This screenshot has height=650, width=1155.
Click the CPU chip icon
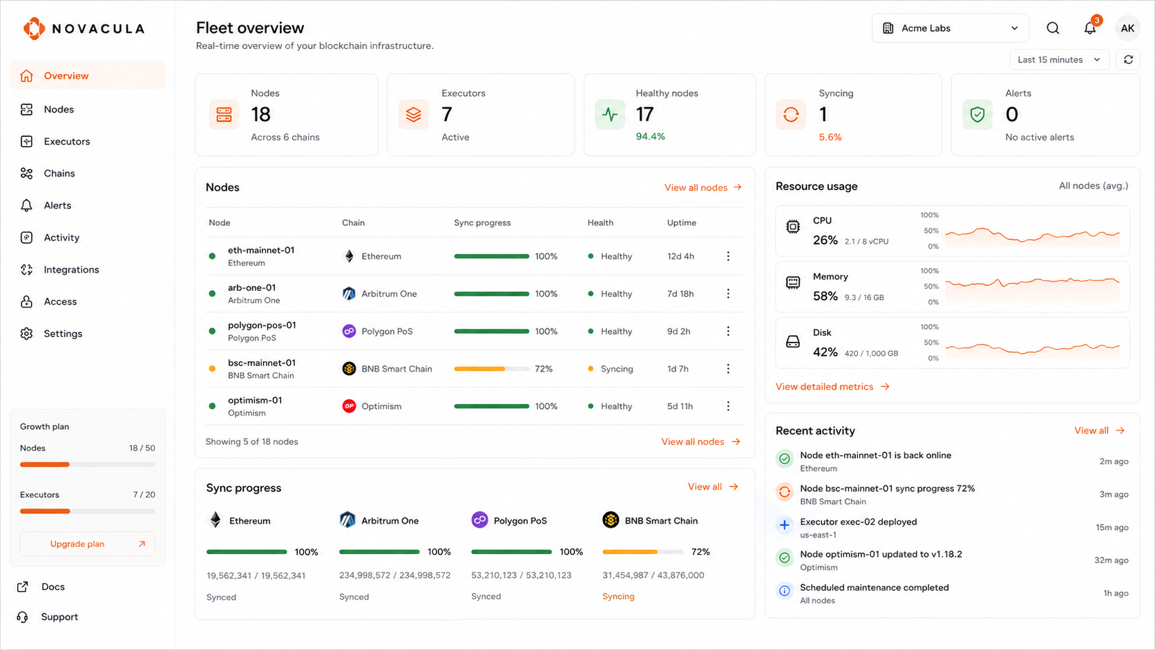pyautogui.click(x=793, y=227)
